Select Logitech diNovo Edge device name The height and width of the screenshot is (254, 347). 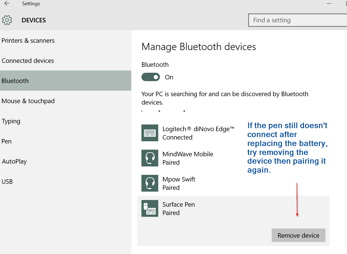(198, 129)
